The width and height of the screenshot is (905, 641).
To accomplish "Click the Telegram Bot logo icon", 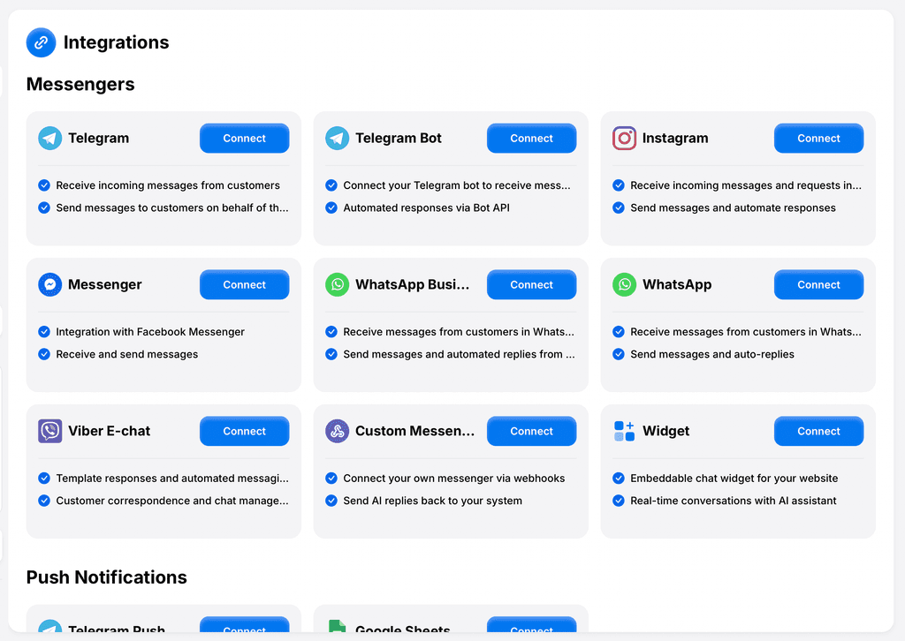I will 337,139.
